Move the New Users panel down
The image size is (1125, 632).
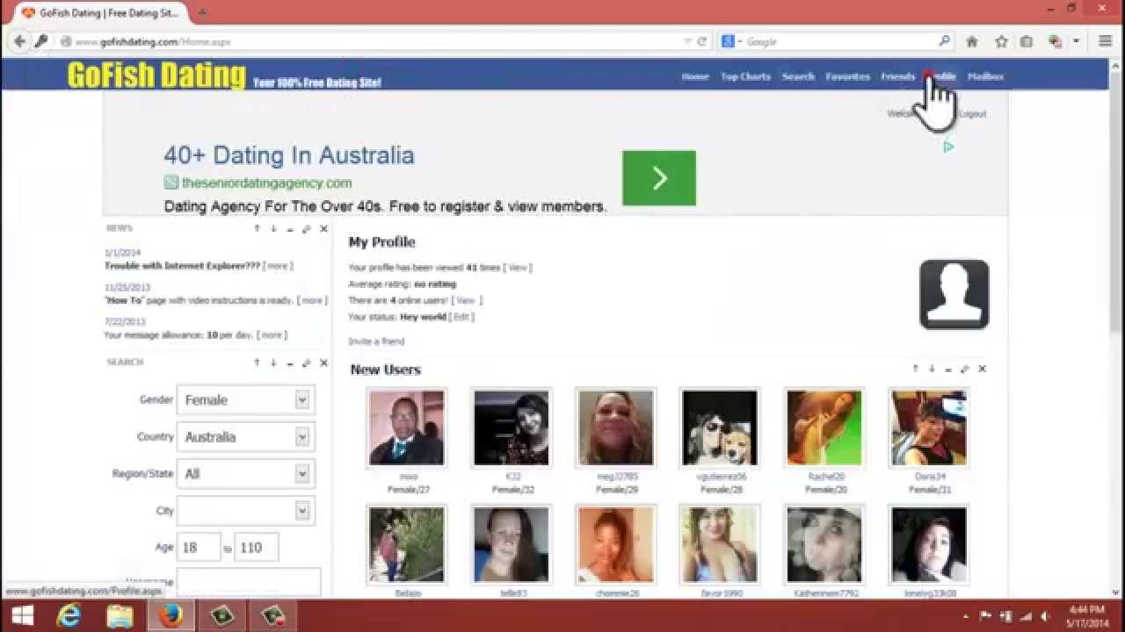tap(932, 369)
